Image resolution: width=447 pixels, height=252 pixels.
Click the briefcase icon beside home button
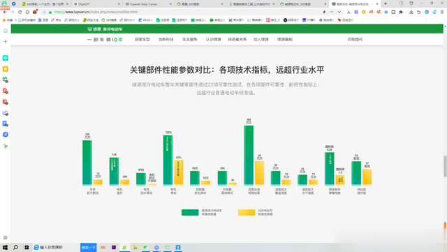pos(35,12)
